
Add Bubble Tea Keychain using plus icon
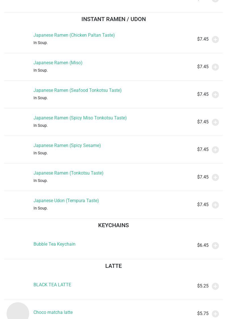(x=215, y=245)
